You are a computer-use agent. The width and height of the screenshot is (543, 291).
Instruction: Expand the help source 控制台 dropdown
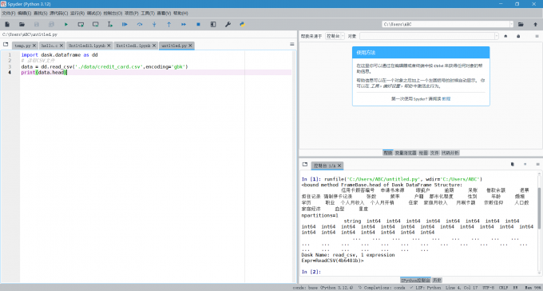click(x=335, y=36)
